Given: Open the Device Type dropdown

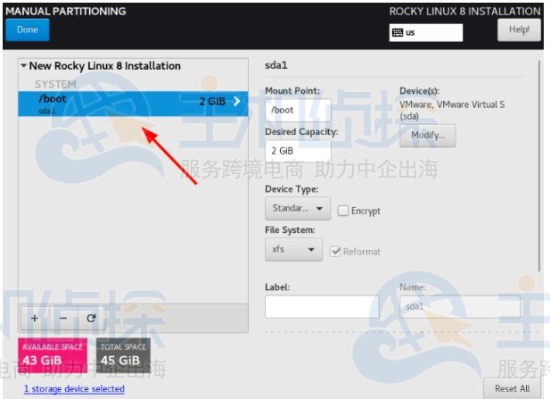Looking at the screenshot, I should 297,208.
